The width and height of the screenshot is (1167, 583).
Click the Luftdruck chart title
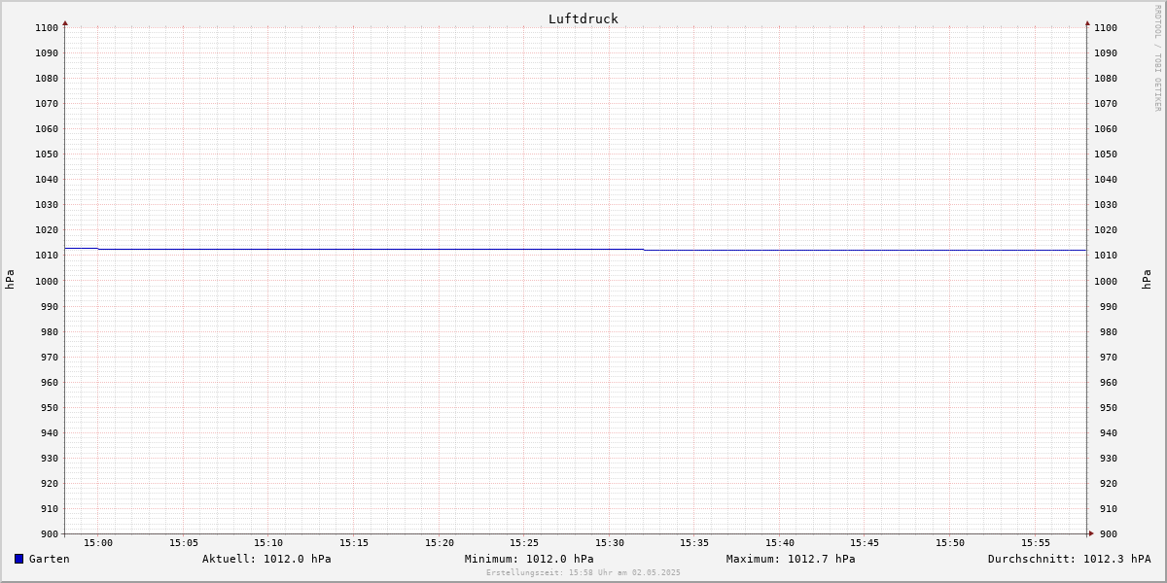583,18
